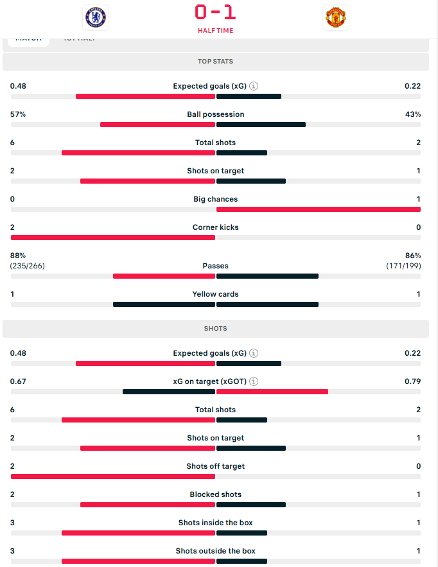
Task: Open xG info icon under Top Stats
Action: click(x=254, y=86)
